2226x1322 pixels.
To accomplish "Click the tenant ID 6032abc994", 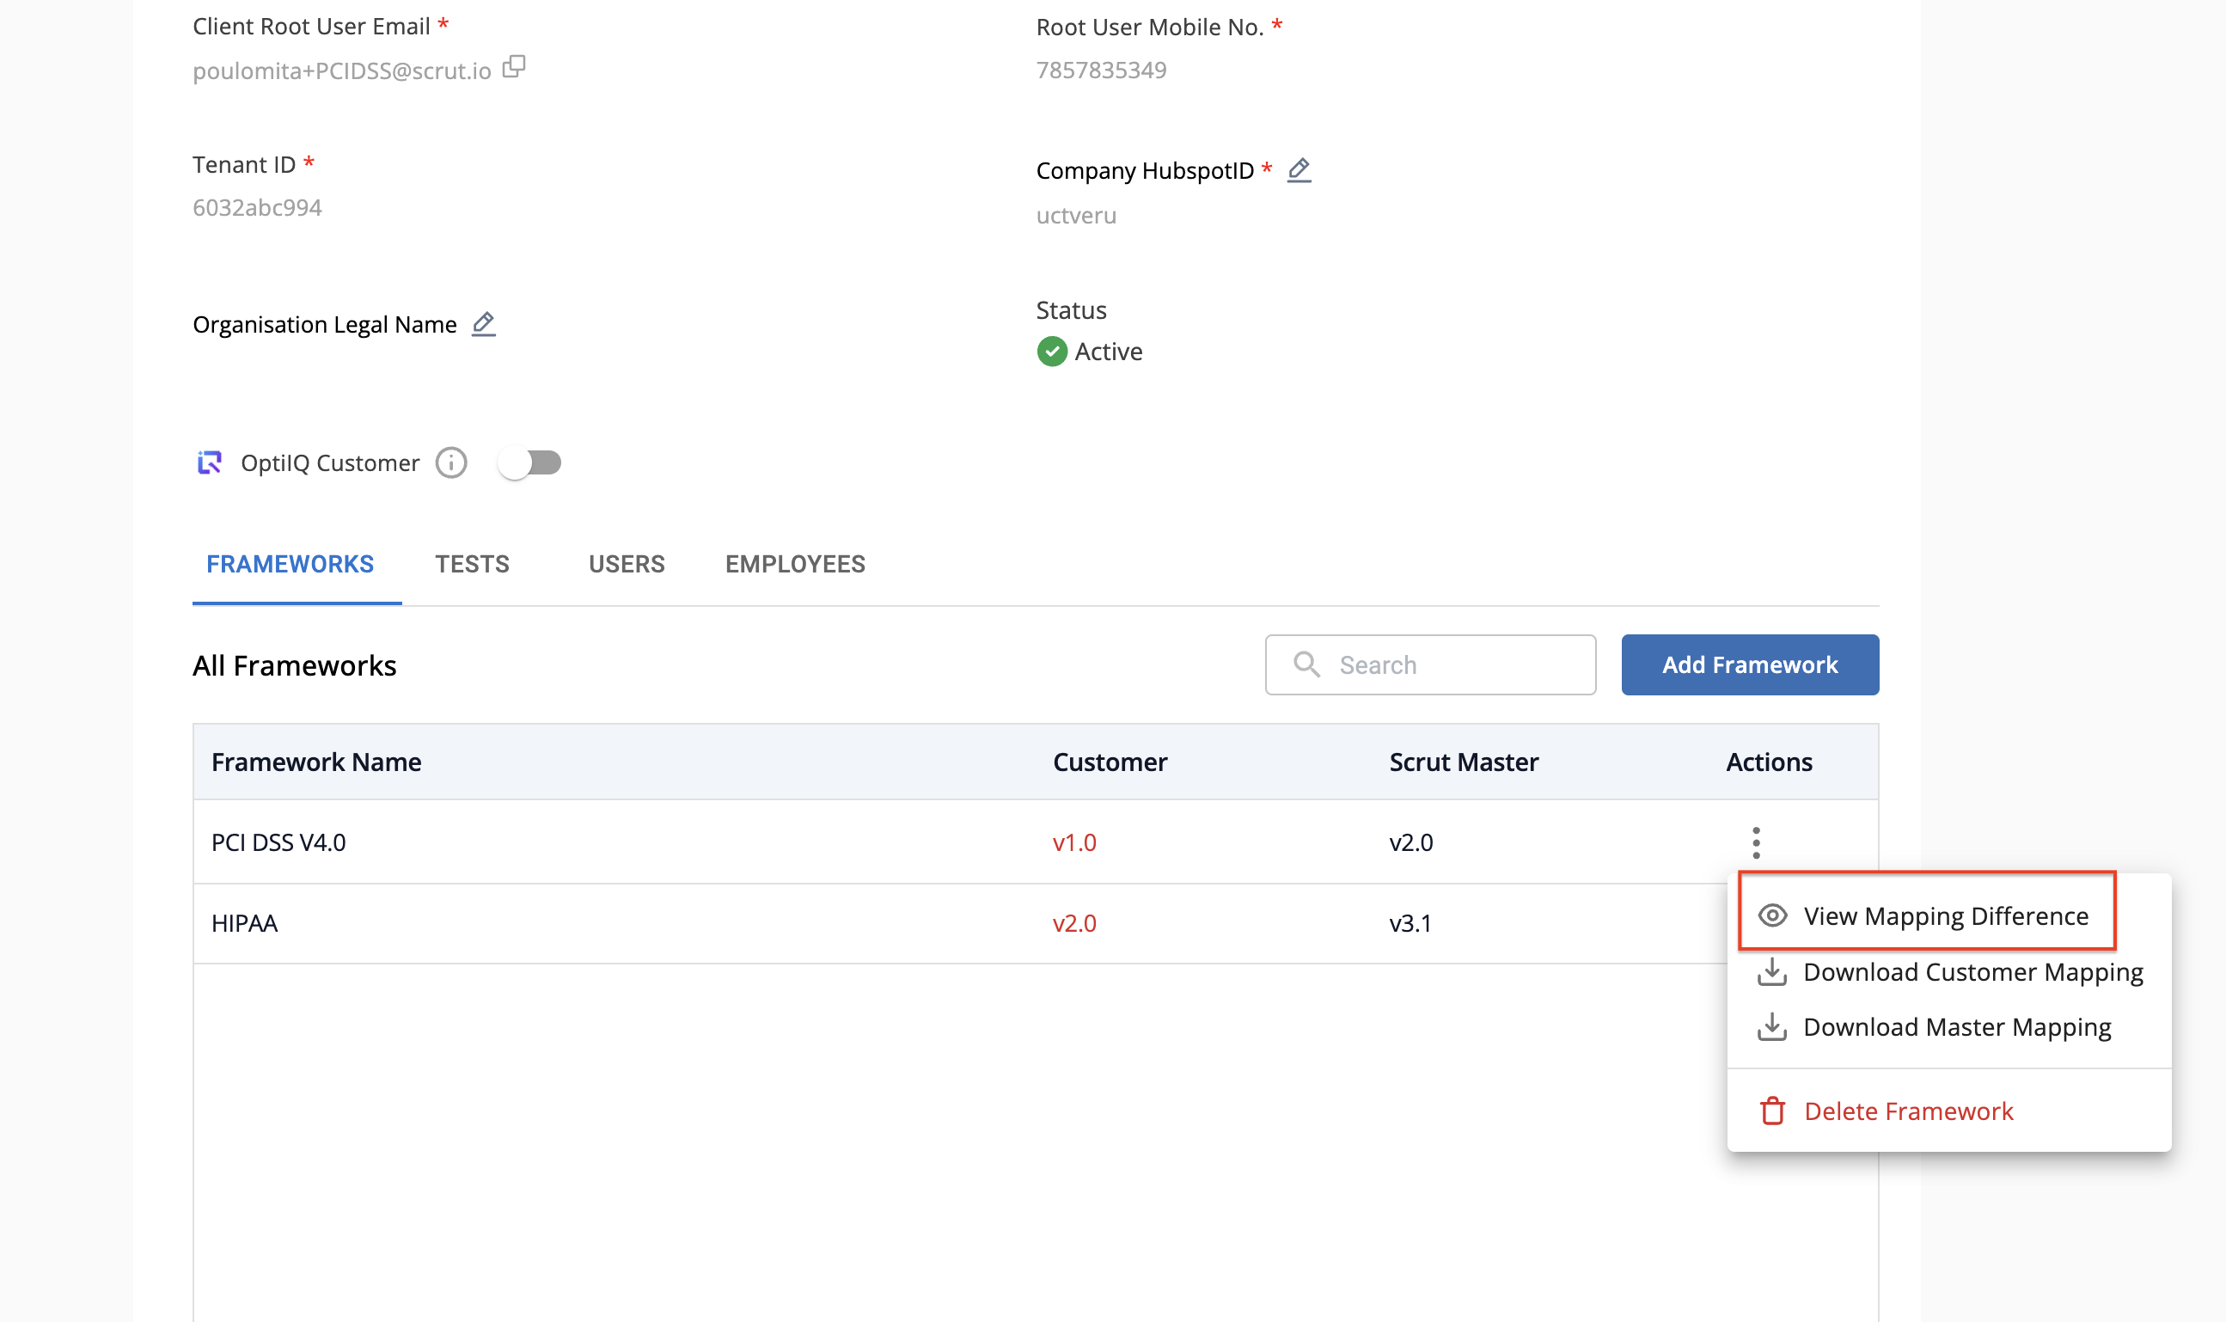I will coord(256,206).
